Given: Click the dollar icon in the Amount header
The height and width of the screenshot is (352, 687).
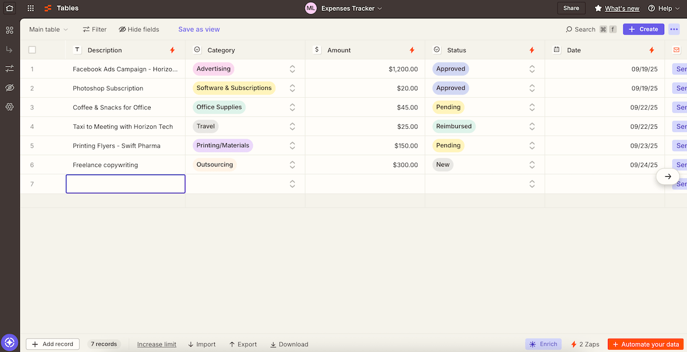Looking at the screenshot, I should click(x=317, y=50).
